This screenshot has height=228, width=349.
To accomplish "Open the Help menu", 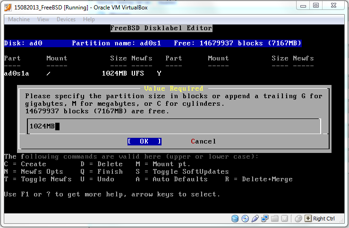I will [89, 19].
